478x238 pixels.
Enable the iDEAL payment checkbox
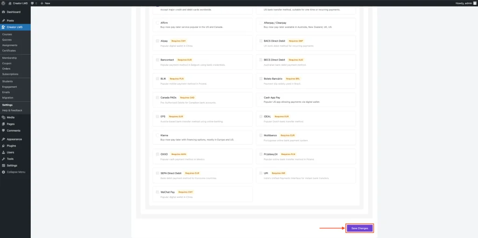tap(260, 116)
